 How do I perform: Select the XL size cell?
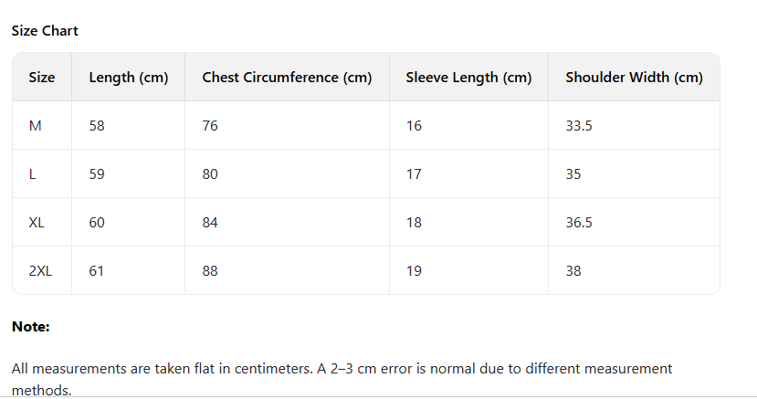[x=37, y=223]
